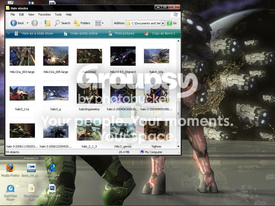Select the HALO2a_003-large thumbnail

point(22,56)
